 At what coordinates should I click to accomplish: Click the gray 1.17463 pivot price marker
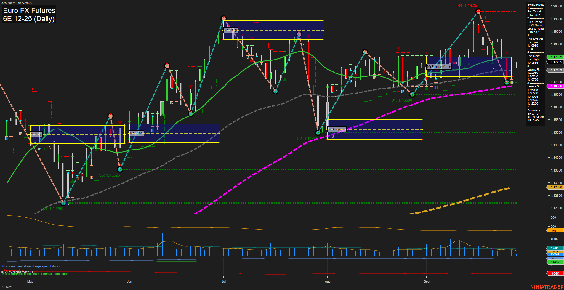tap(555, 70)
